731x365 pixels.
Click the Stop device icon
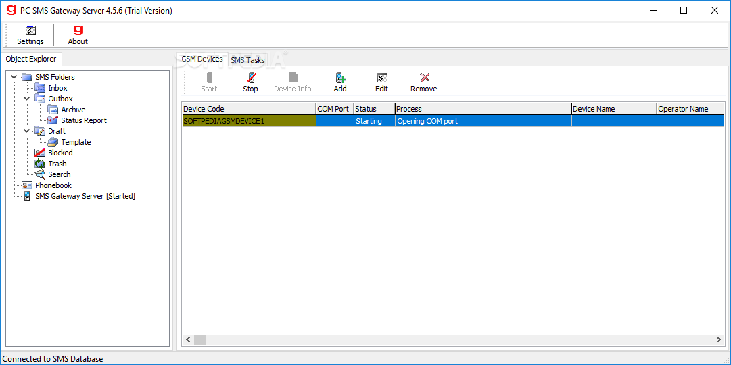tap(250, 77)
